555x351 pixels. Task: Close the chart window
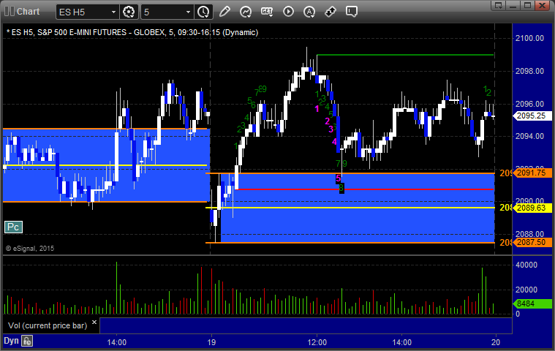pos(542,5)
